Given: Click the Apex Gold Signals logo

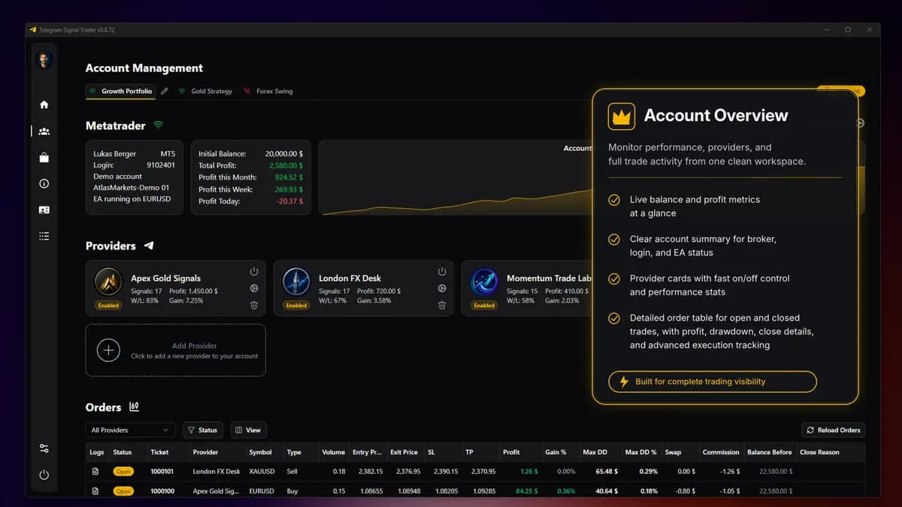Looking at the screenshot, I should [108, 282].
